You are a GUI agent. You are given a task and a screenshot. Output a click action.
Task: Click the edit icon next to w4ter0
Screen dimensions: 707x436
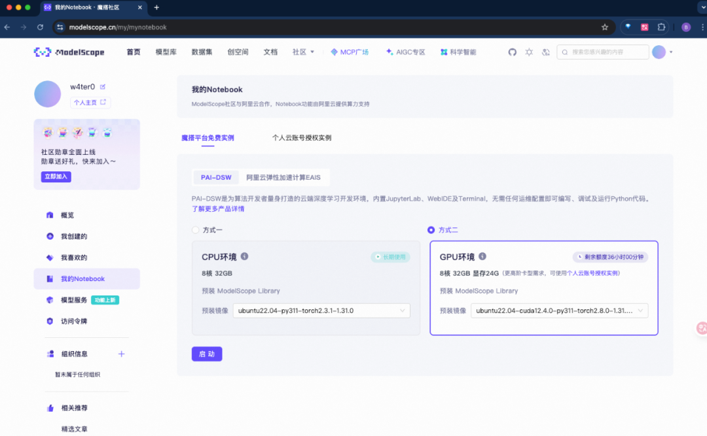(103, 86)
